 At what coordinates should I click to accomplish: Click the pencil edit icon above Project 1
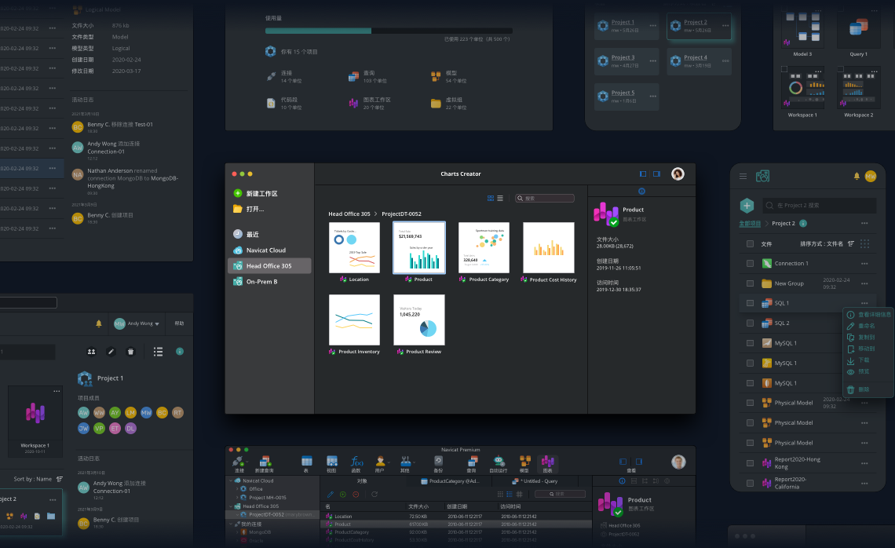click(x=111, y=352)
